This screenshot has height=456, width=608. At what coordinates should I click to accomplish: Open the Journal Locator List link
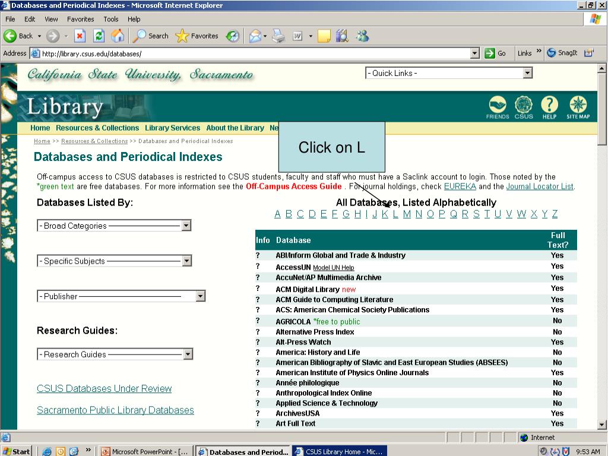click(x=540, y=186)
